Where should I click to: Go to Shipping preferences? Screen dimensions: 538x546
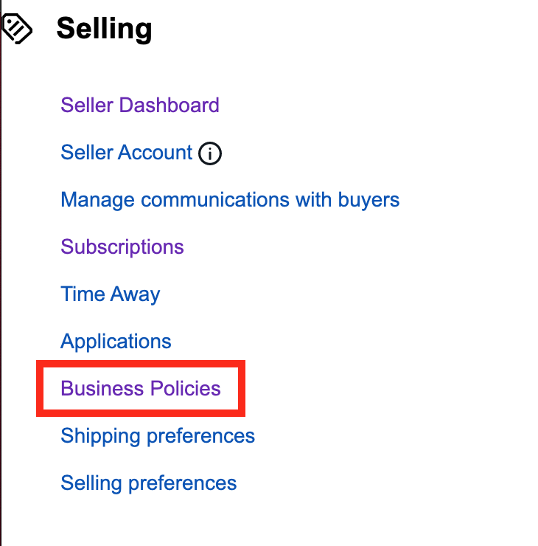(x=158, y=435)
